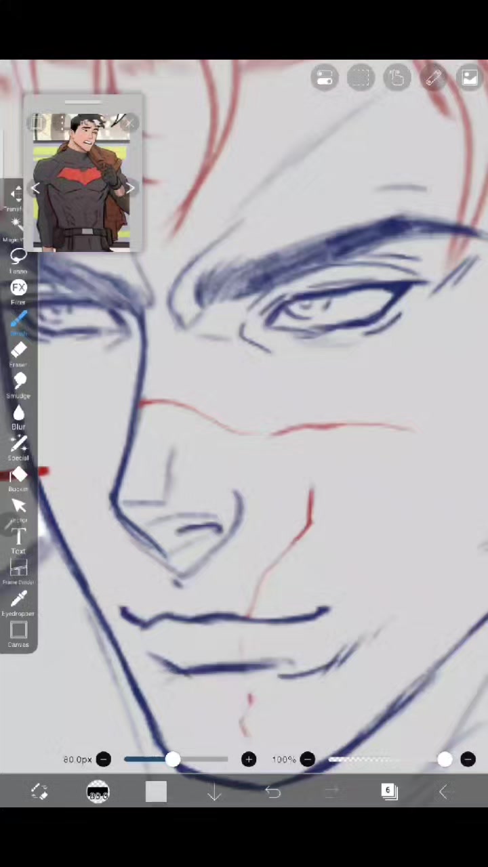The width and height of the screenshot is (488, 867).
Task: Choose the Smudge tool
Action: point(18,385)
